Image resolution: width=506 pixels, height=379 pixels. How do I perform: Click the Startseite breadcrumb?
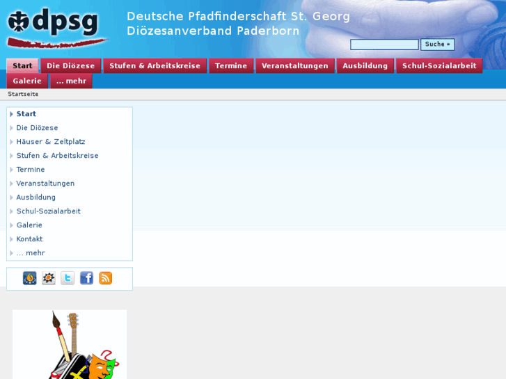(23, 94)
